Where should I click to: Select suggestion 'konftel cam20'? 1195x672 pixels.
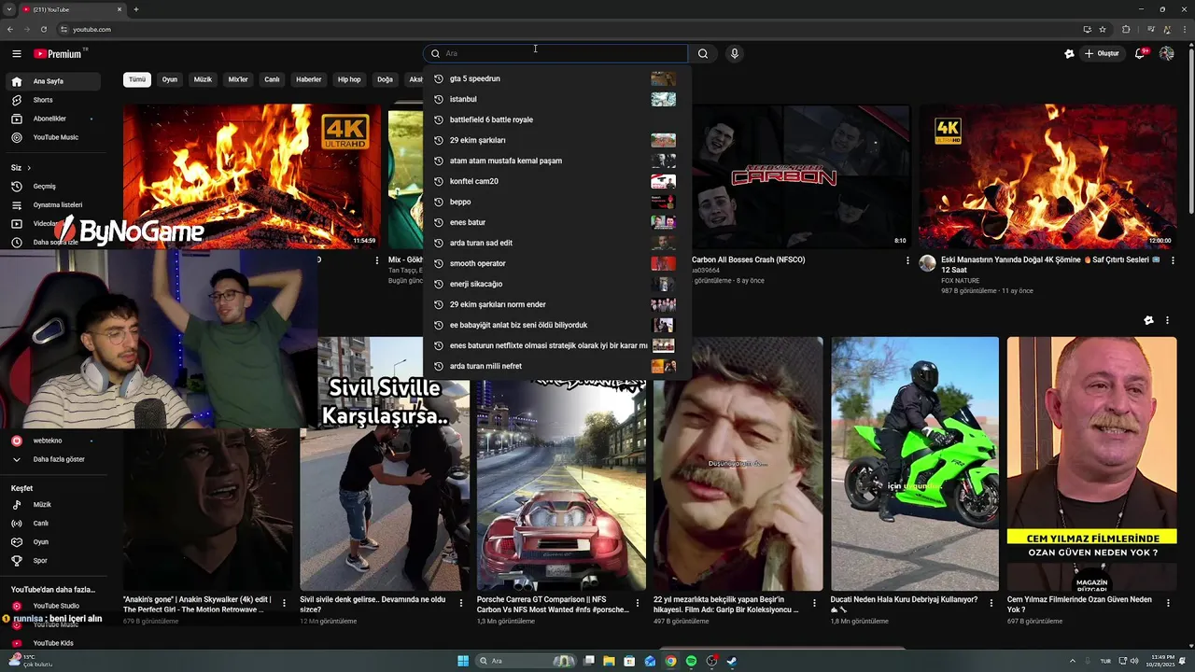(x=557, y=181)
